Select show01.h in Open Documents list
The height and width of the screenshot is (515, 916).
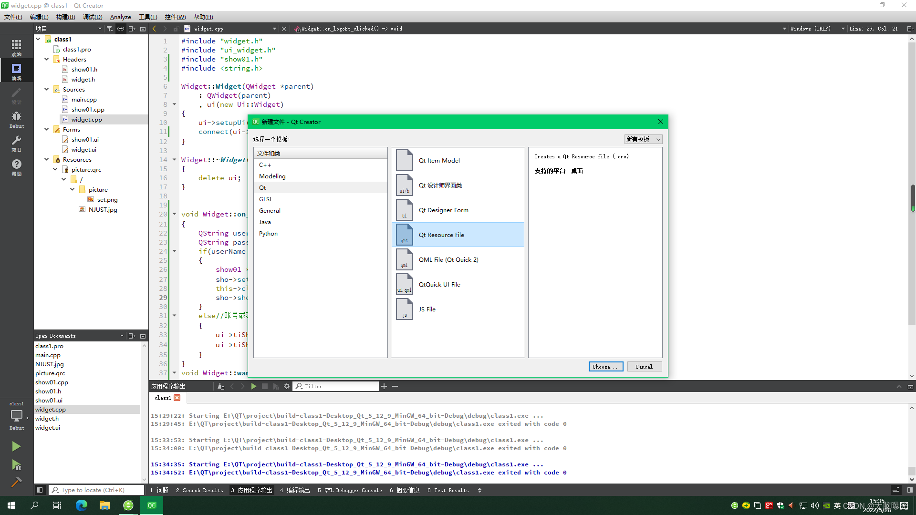coord(47,391)
